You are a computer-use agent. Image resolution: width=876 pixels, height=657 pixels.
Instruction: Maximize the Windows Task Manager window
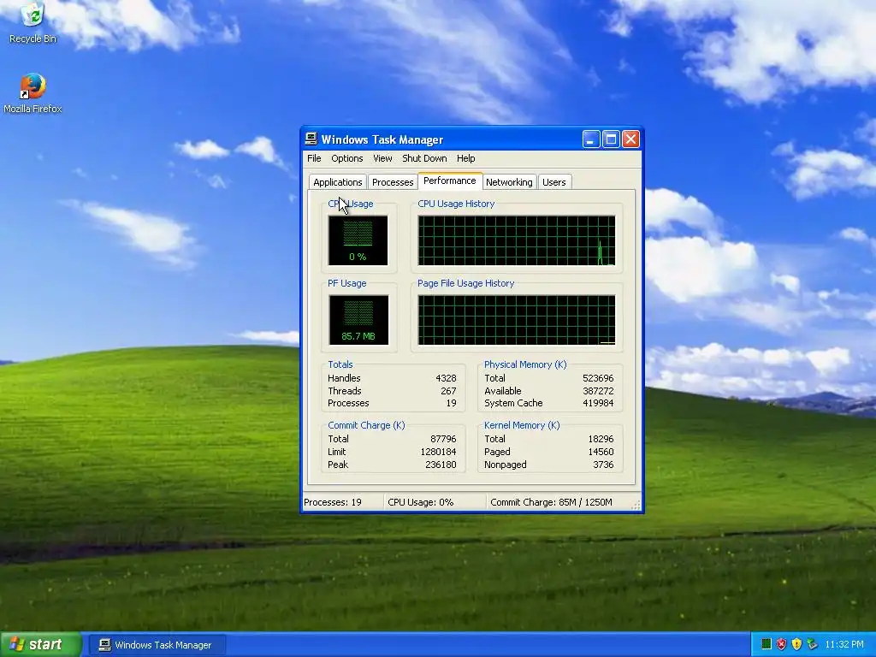point(611,139)
